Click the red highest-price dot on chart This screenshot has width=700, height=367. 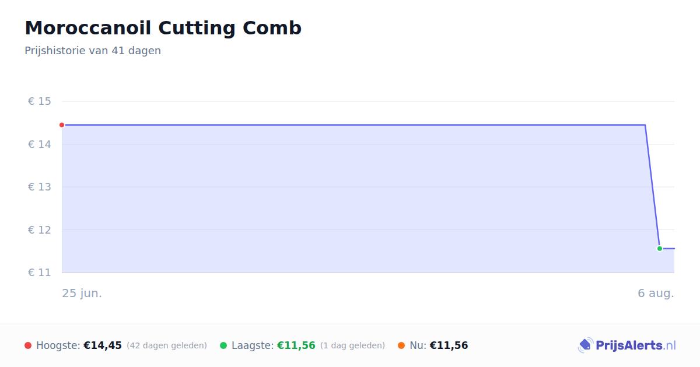click(62, 125)
